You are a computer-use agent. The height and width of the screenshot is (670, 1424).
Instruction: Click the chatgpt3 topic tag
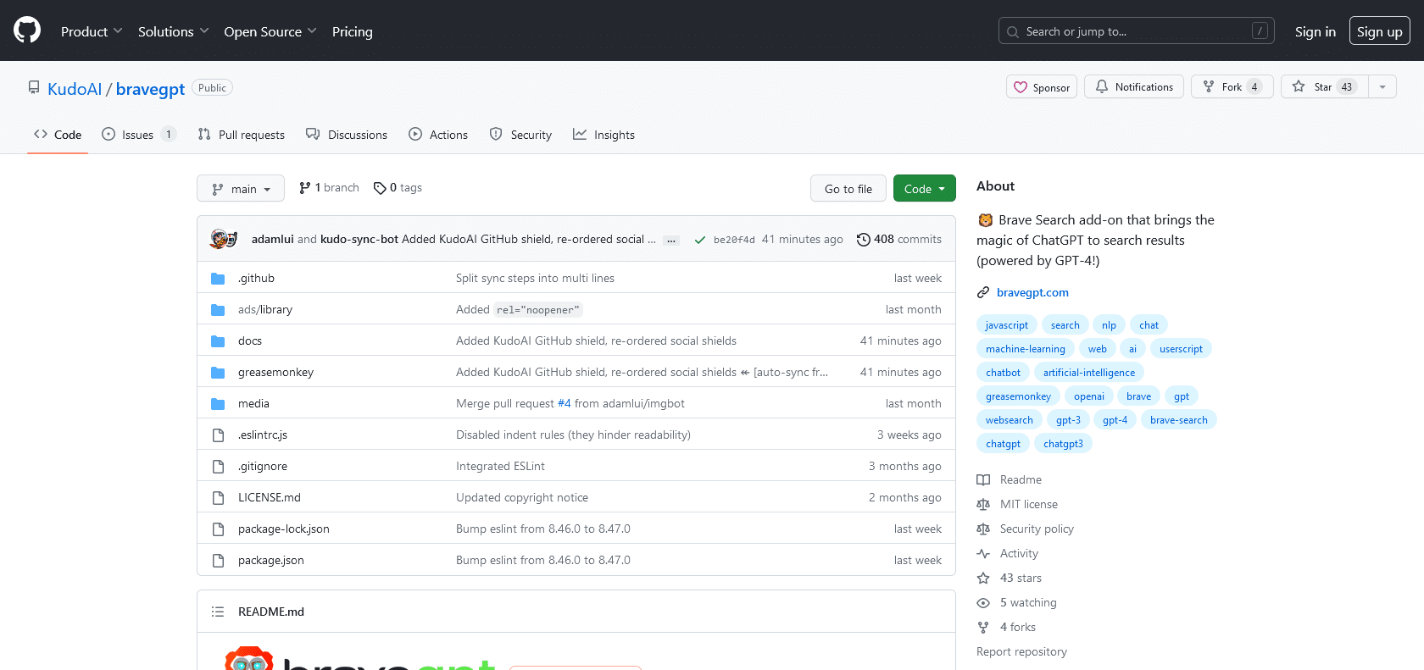[x=1063, y=444]
